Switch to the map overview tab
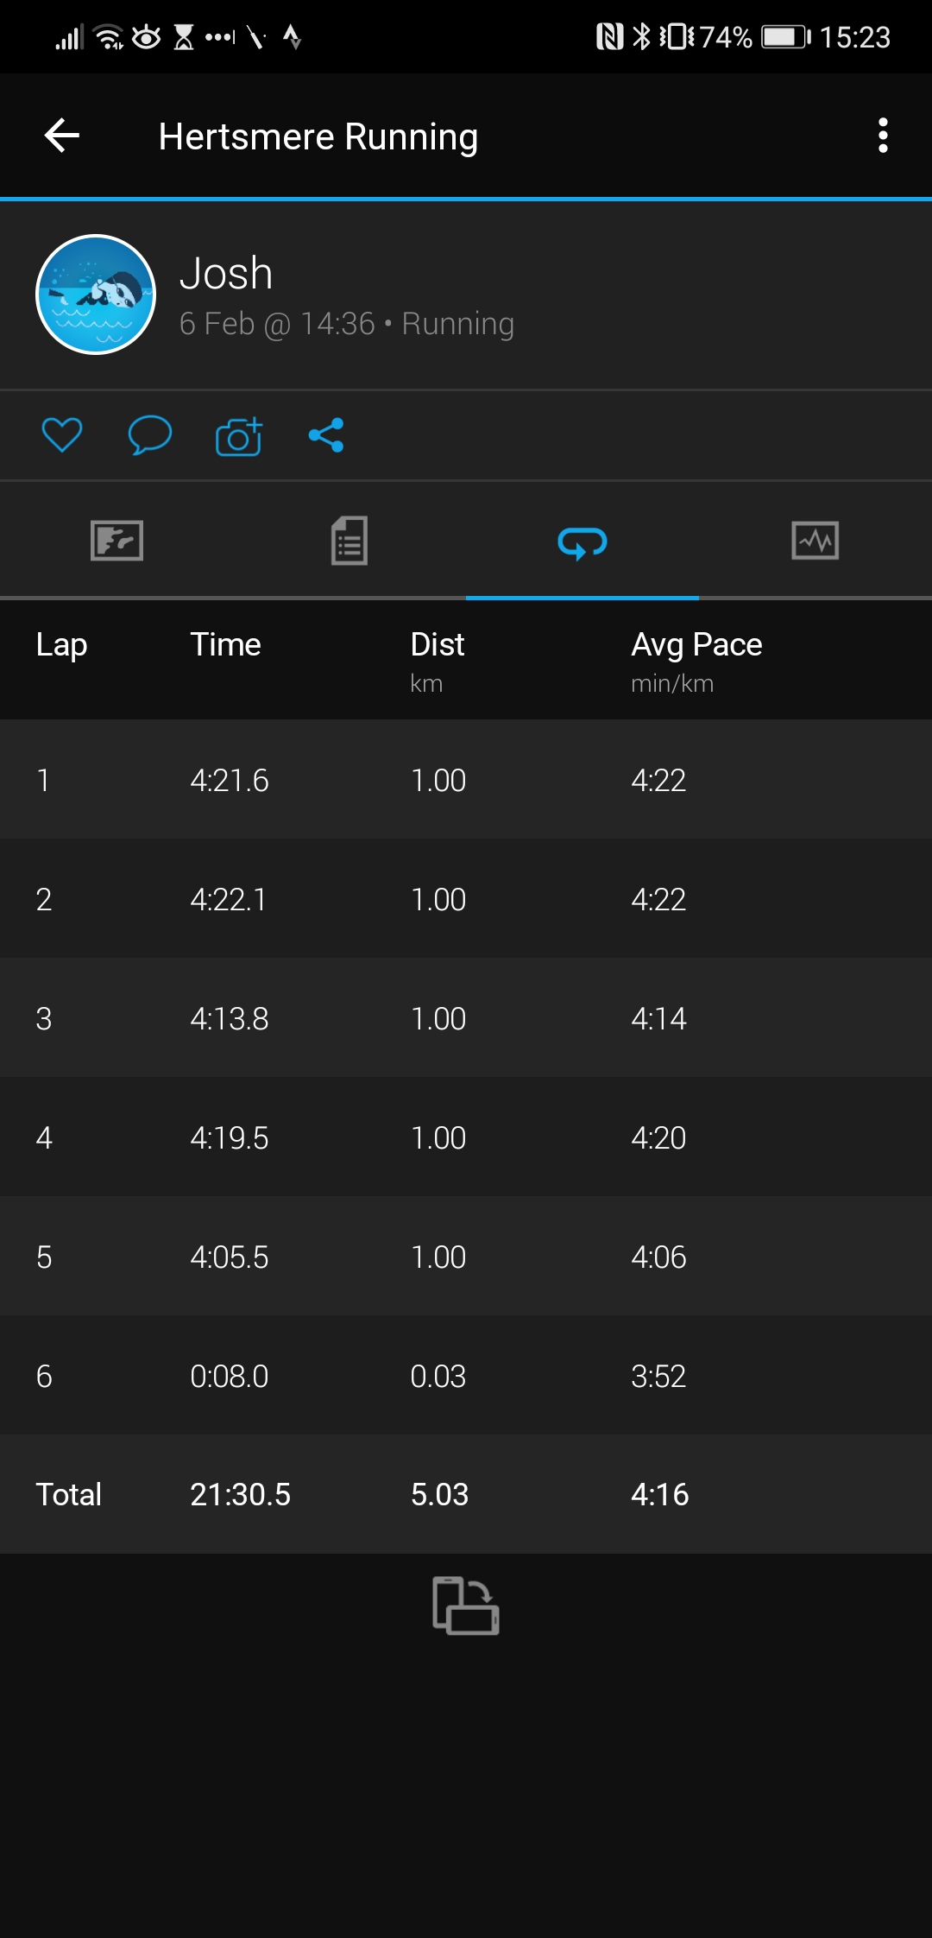The width and height of the screenshot is (932, 1938). point(116,541)
